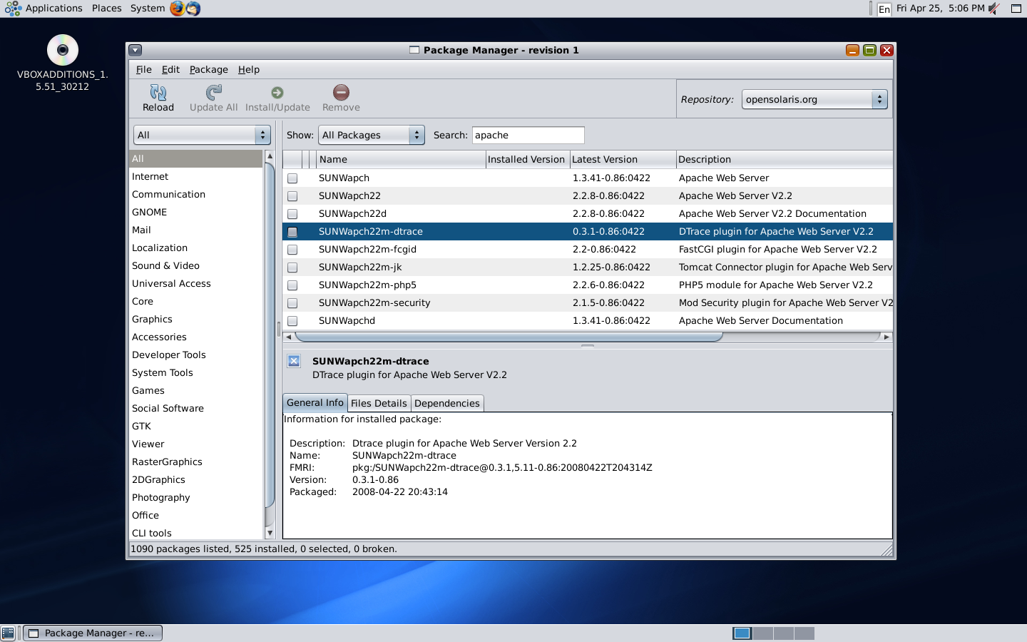Sort by the Name column header
The height and width of the screenshot is (642, 1027).
point(401,159)
